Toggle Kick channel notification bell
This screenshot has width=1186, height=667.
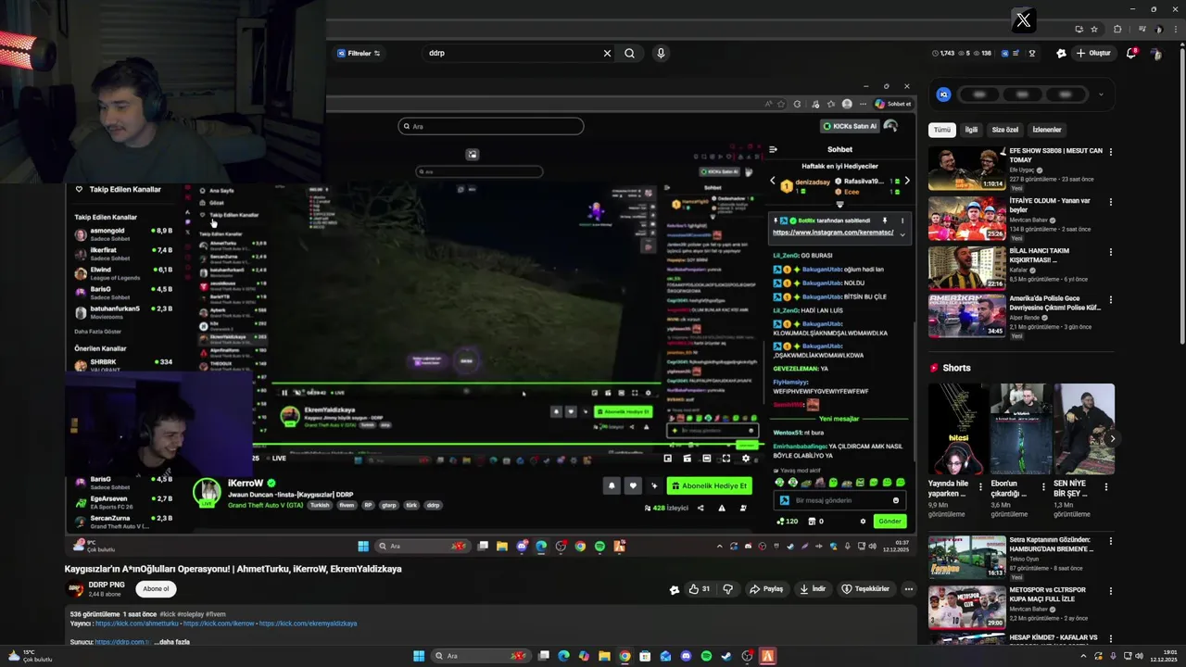[612, 485]
